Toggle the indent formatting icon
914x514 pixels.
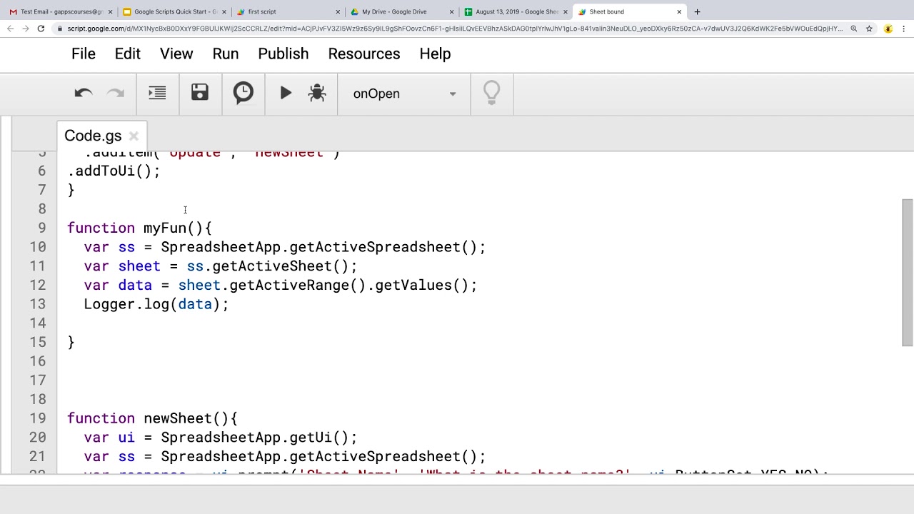coord(157,94)
